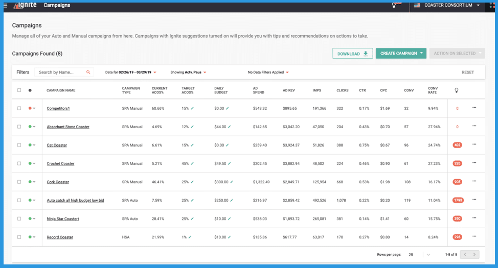Image resolution: width=498 pixels, height=268 pixels.
Task: Click the Ignite logo
Action: pos(26,6)
